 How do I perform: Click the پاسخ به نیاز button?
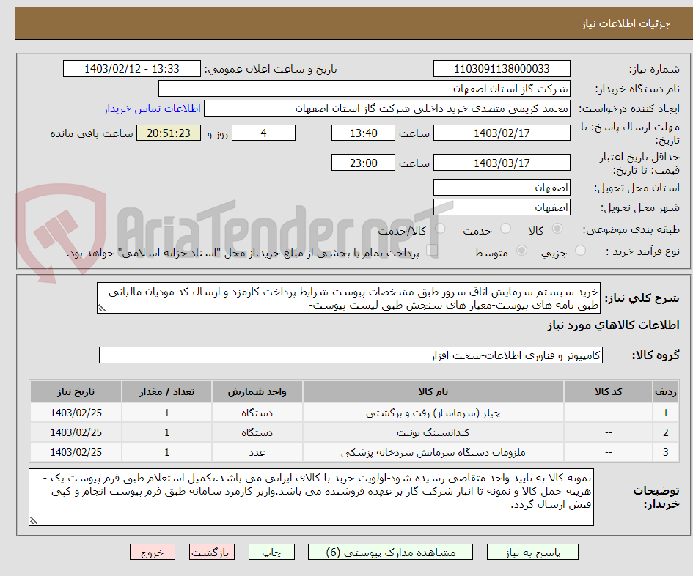pos(532,552)
